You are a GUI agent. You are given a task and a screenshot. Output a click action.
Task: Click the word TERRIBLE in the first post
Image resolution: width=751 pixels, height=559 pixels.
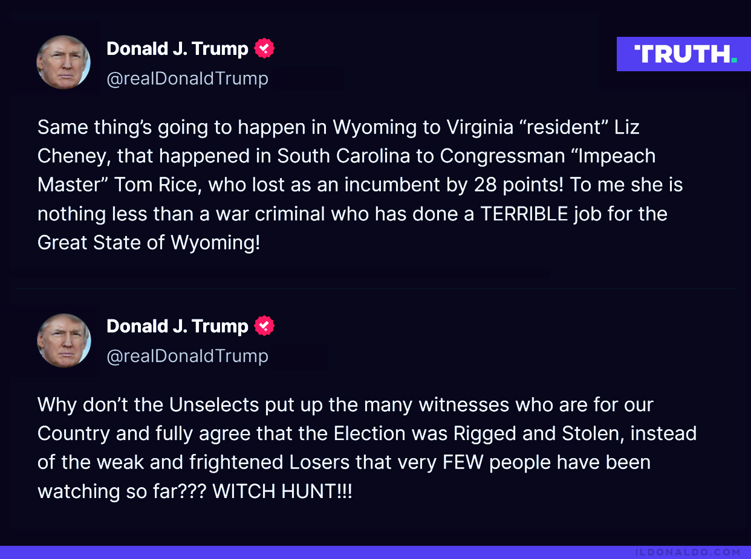[524, 214]
